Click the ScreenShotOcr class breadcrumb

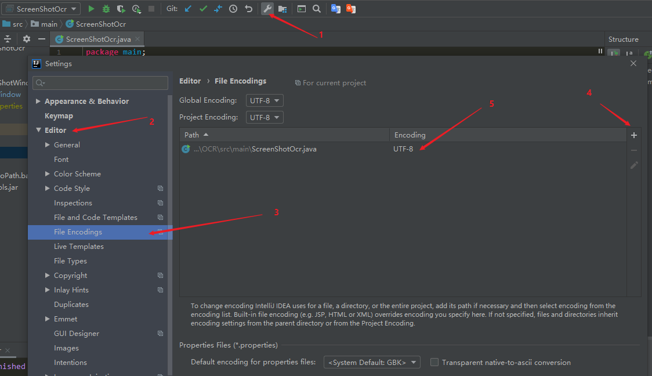pyautogui.click(x=96, y=24)
